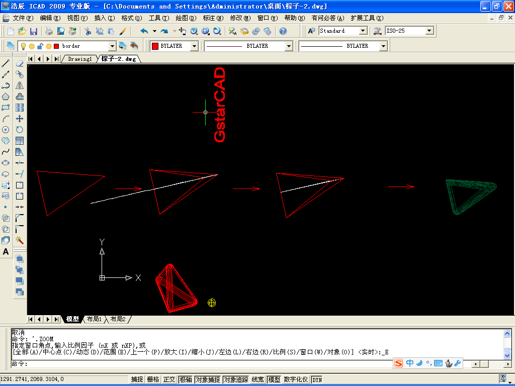
Task: Select the Move modify tool
Action: [20, 119]
